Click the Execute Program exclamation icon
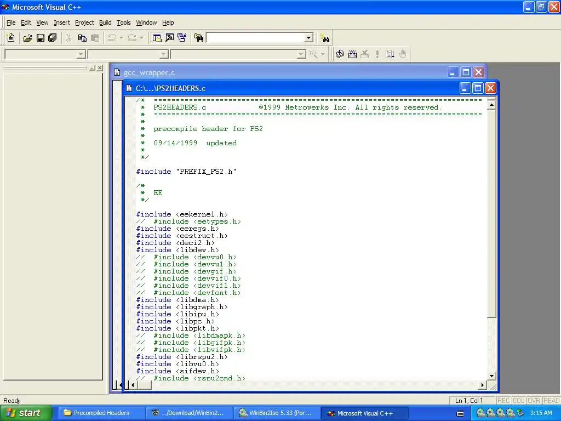The height and width of the screenshot is (421, 561). click(377, 54)
